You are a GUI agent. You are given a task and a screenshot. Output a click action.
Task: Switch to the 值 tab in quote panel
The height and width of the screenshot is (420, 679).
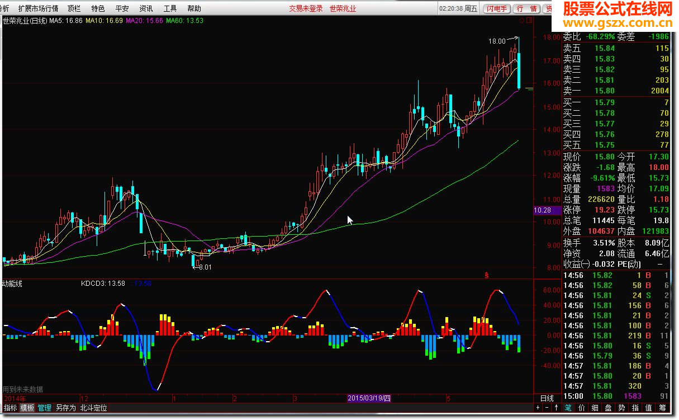[x=648, y=408]
